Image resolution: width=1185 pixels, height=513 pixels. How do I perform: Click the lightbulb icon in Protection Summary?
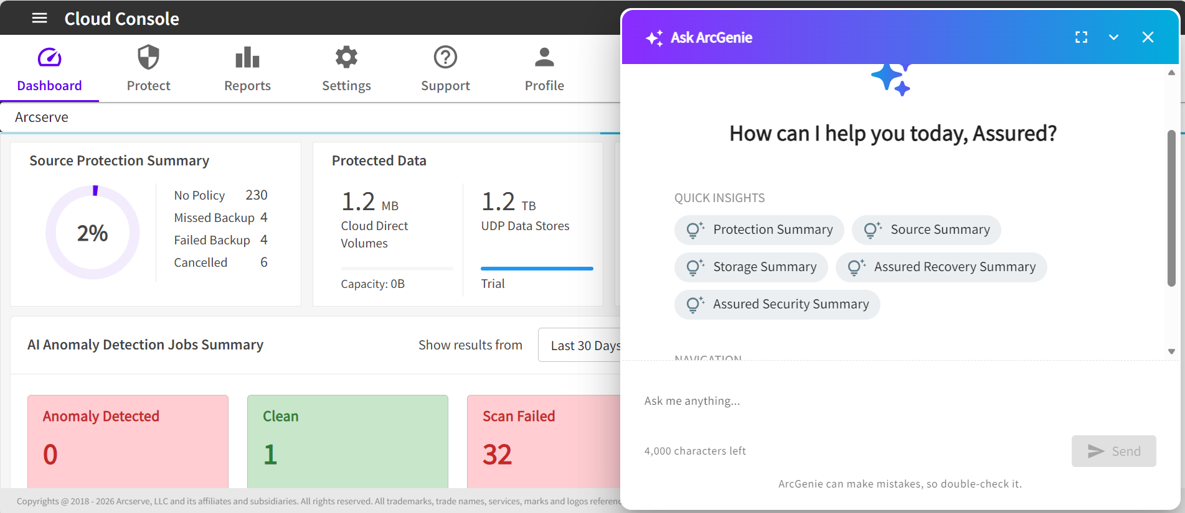[695, 230]
